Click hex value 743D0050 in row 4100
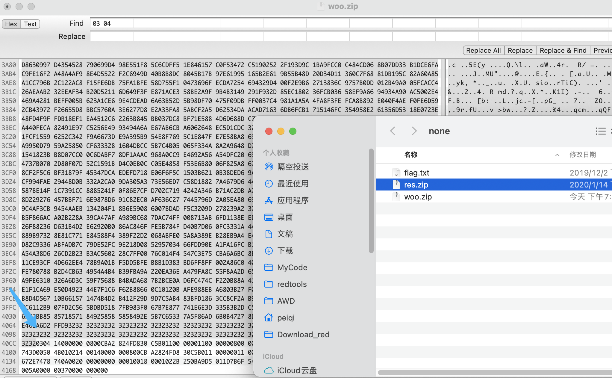Screen dimensions: 612x378 [x=36, y=352]
